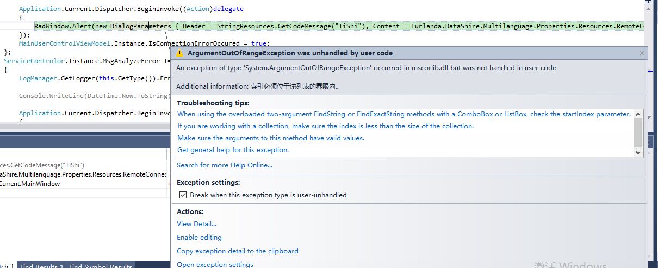Click tip about valid method arguments
This screenshot has height=268, width=658.
[x=270, y=138]
